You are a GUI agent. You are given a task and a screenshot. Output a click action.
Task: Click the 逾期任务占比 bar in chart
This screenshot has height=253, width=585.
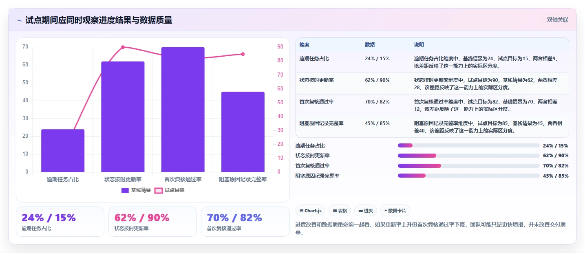(x=63, y=151)
